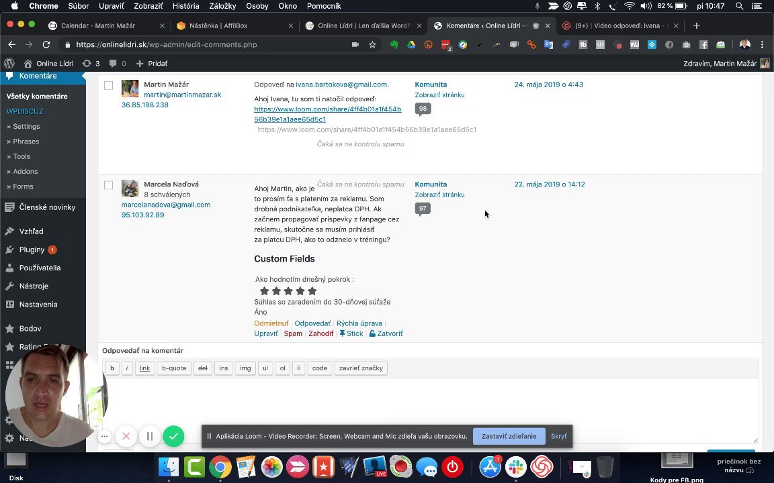Image resolution: width=774 pixels, height=483 pixels.
Task: Open Loom more options dots button
Action: click(104, 435)
